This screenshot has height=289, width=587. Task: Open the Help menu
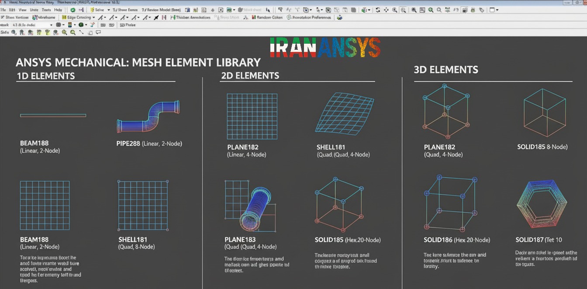pos(58,10)
